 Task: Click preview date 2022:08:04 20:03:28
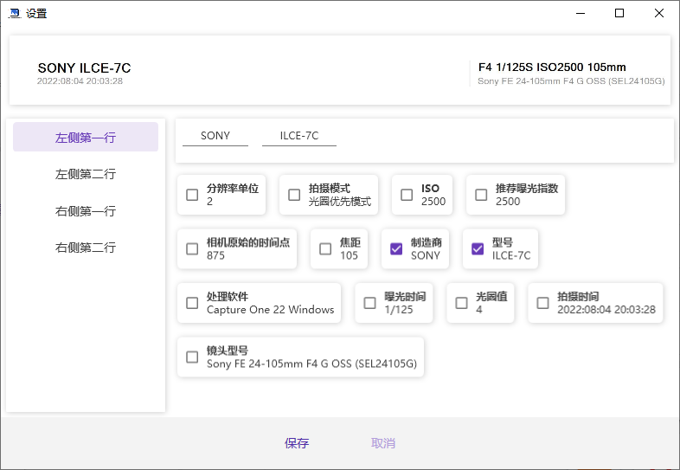click(80, 81)
